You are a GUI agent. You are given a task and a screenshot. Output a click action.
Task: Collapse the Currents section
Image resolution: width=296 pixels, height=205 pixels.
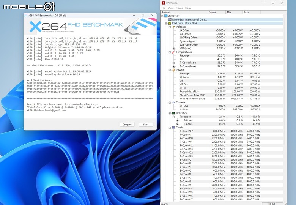(170, 102)
